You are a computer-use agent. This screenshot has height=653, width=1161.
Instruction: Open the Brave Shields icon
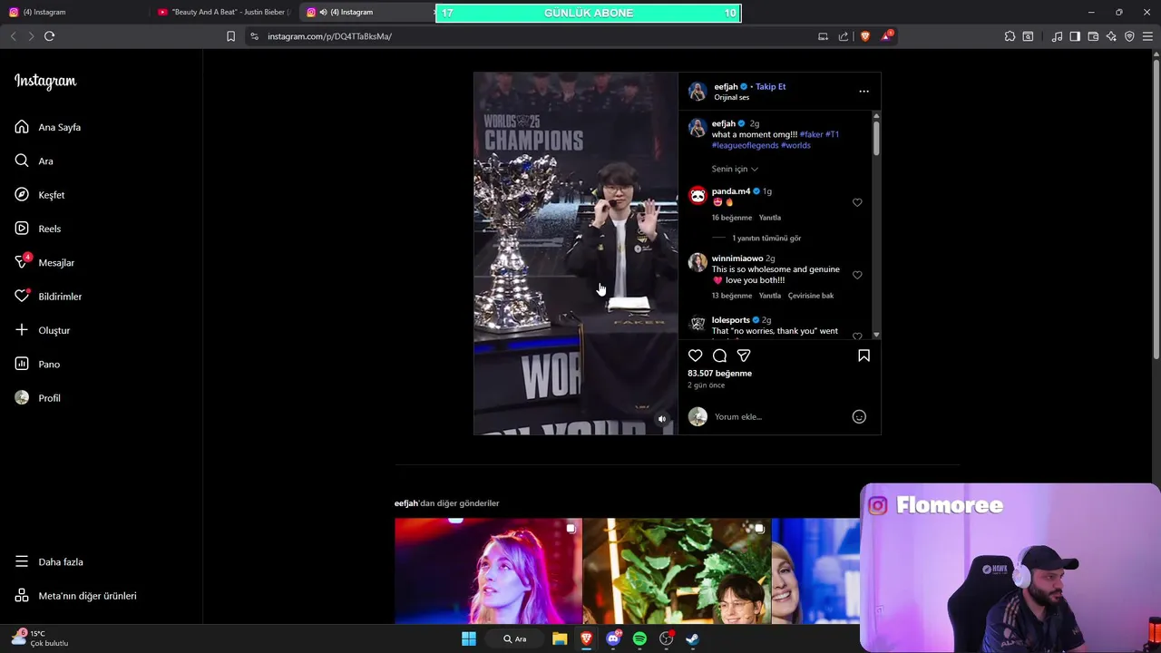click(864, 36)
